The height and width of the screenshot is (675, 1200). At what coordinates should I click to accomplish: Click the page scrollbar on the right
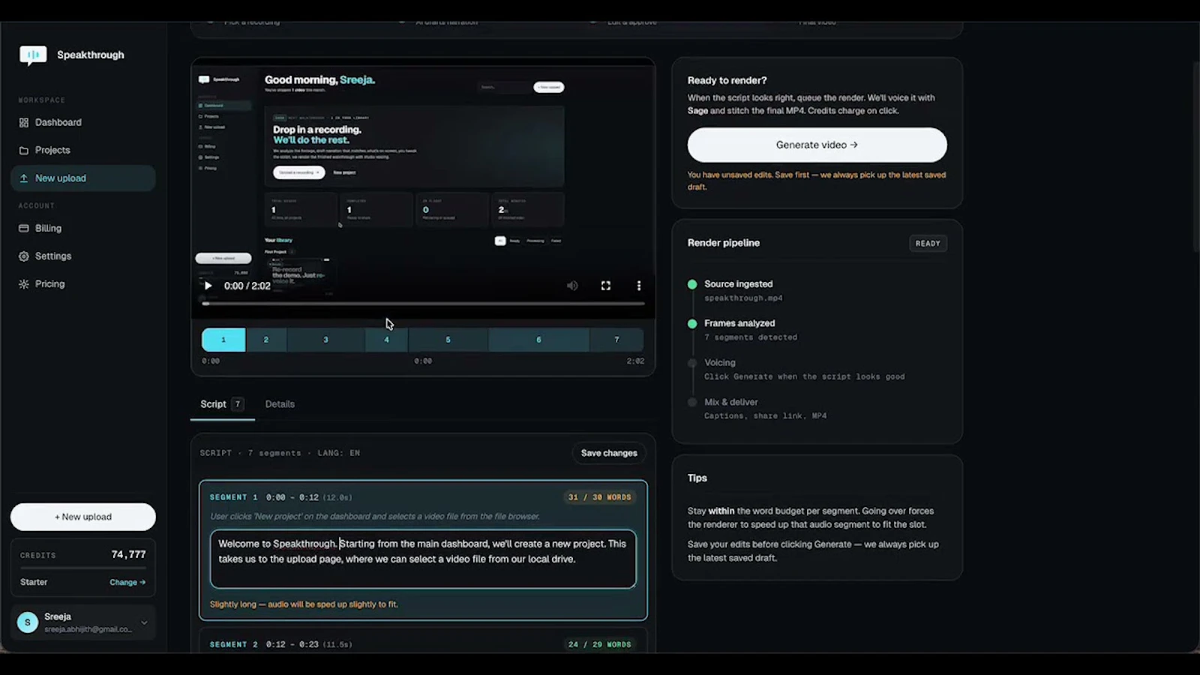(1195, 156)
